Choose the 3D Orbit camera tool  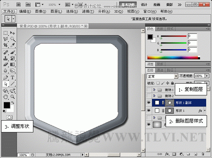point(13,90)
